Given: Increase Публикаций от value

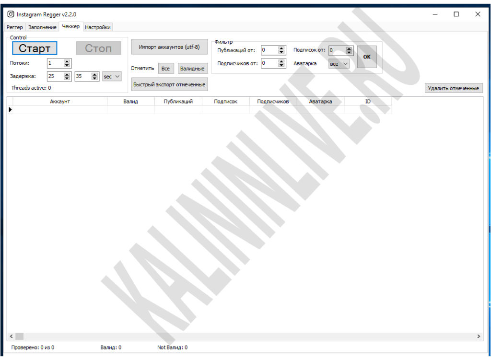Looking at the screenshot, I should pyautogui.click(x=281, y=48).
